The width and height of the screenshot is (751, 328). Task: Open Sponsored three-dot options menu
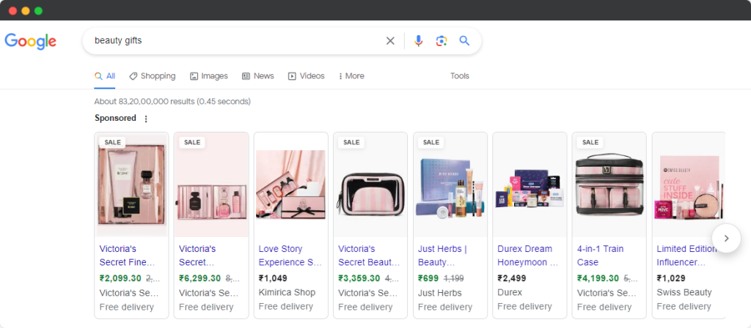pyautogui.click(x=146, y=119)
